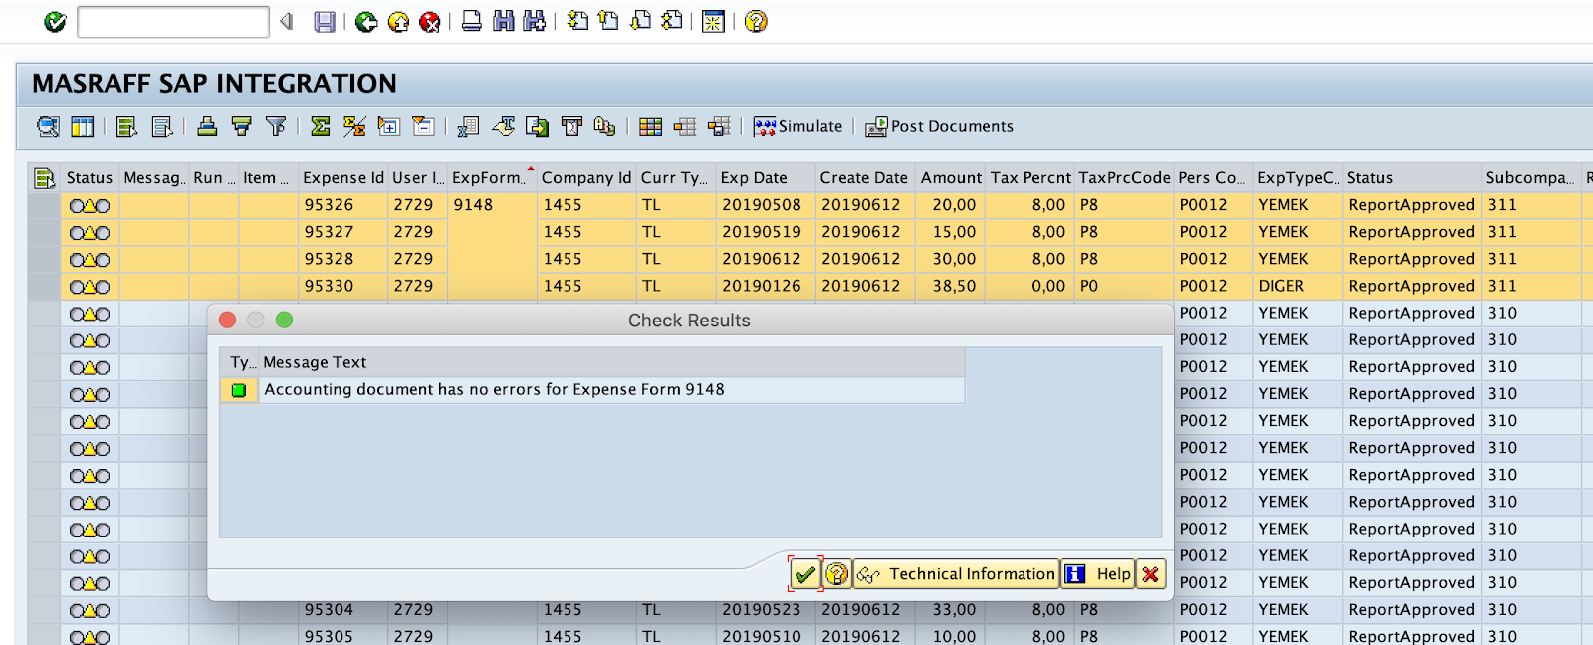The height and width of the screenshot is (645, 1593).
Task: Click the Details magnifier icon in grid toolbar
Action: tap(48, 126)
